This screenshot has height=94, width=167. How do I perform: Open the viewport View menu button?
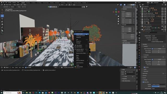click(x=15, y=5)
